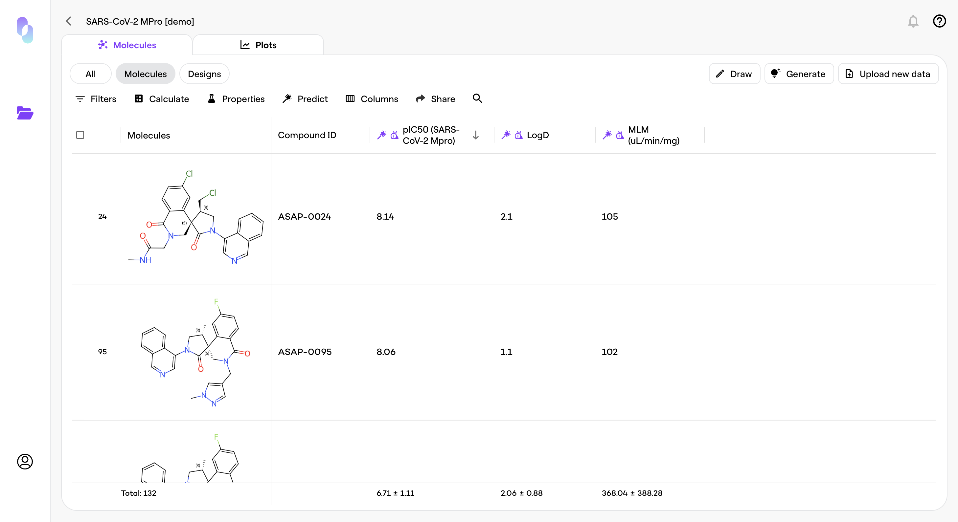Screen dimensions: 958x522
Task: Switch to the Plots tab
Action: coord(258,45)
